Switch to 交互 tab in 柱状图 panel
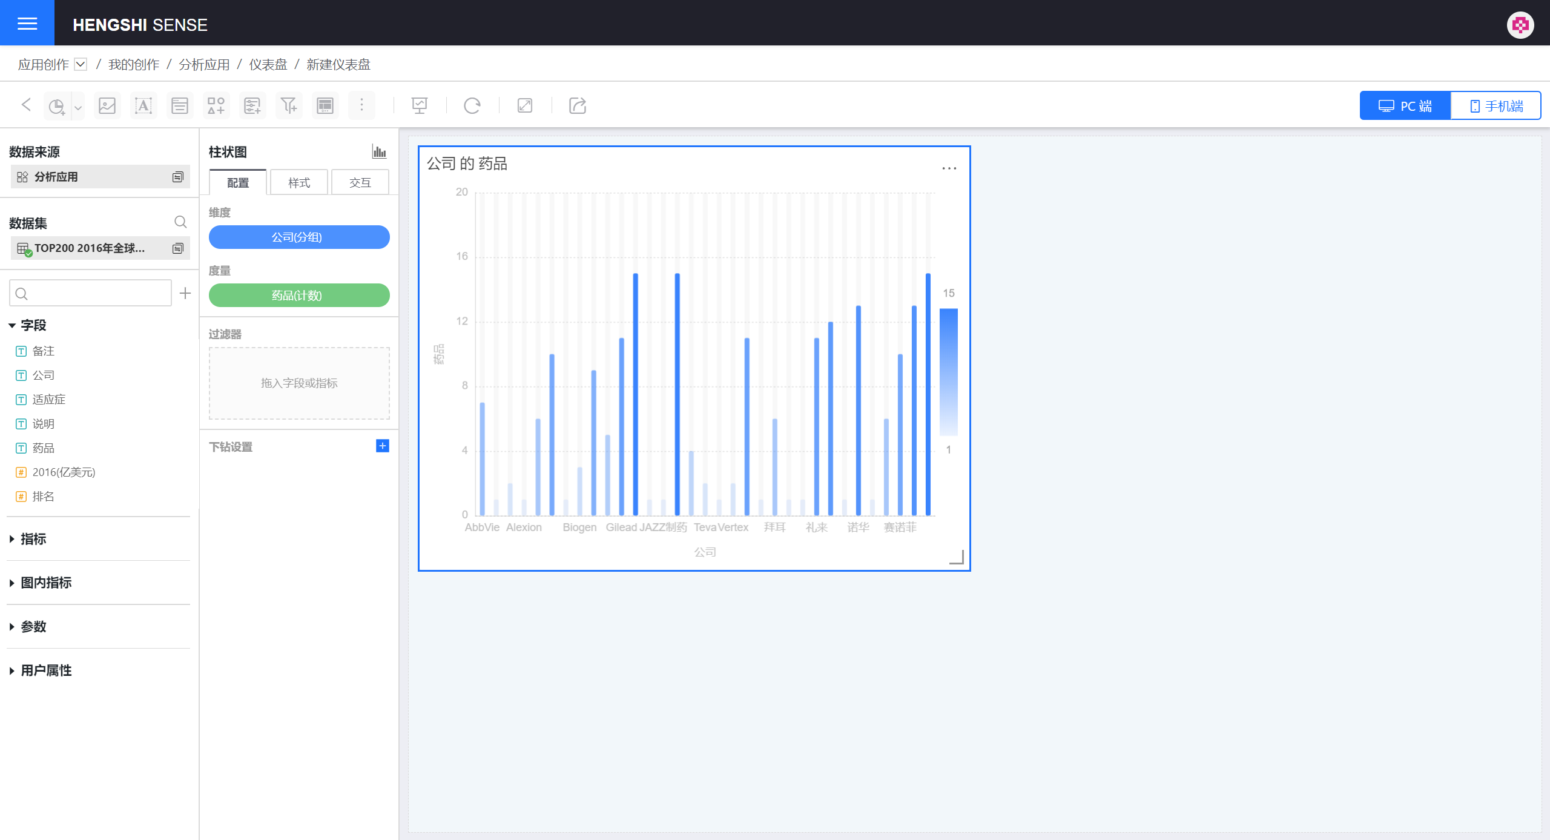This screenshot has height=840, width=1550. (360, 182)
